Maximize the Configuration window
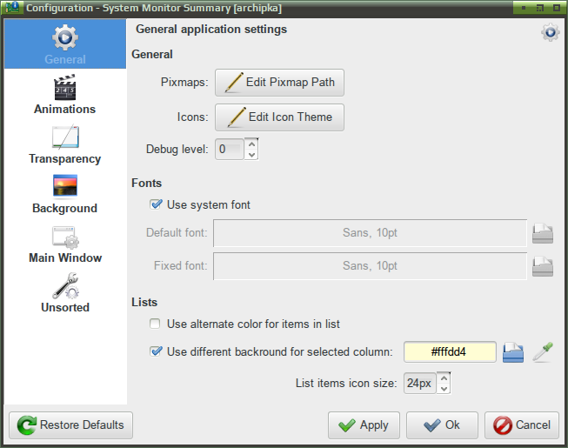This screenshot has width=568, height=448. click(540, 8)
